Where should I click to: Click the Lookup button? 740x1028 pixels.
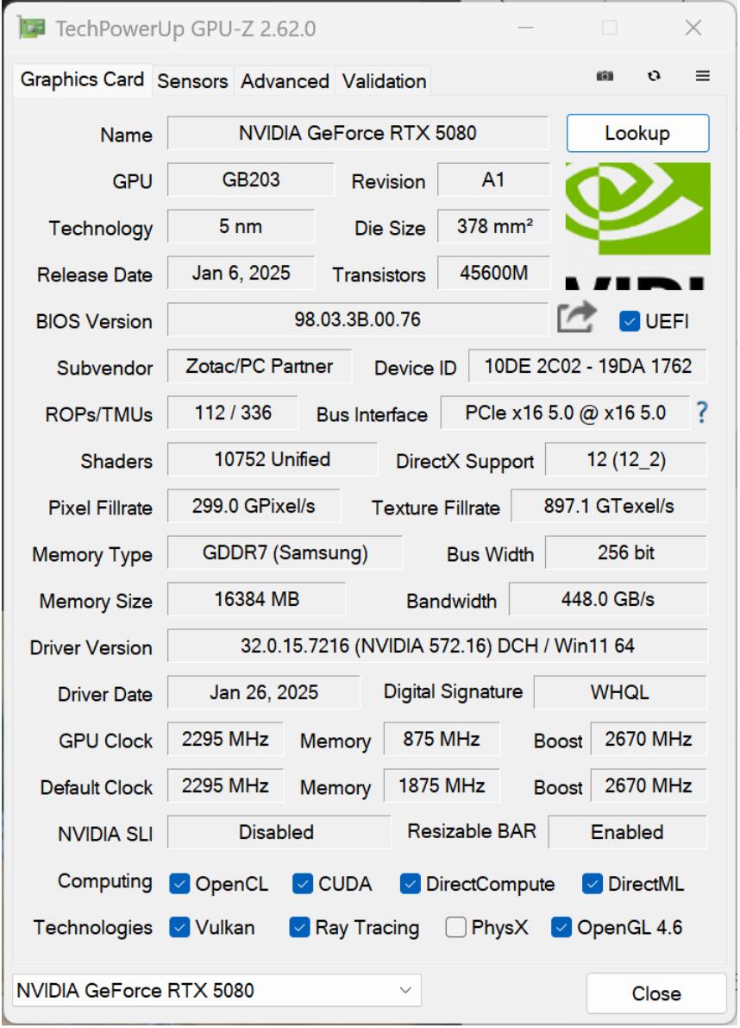click(638, 133)
